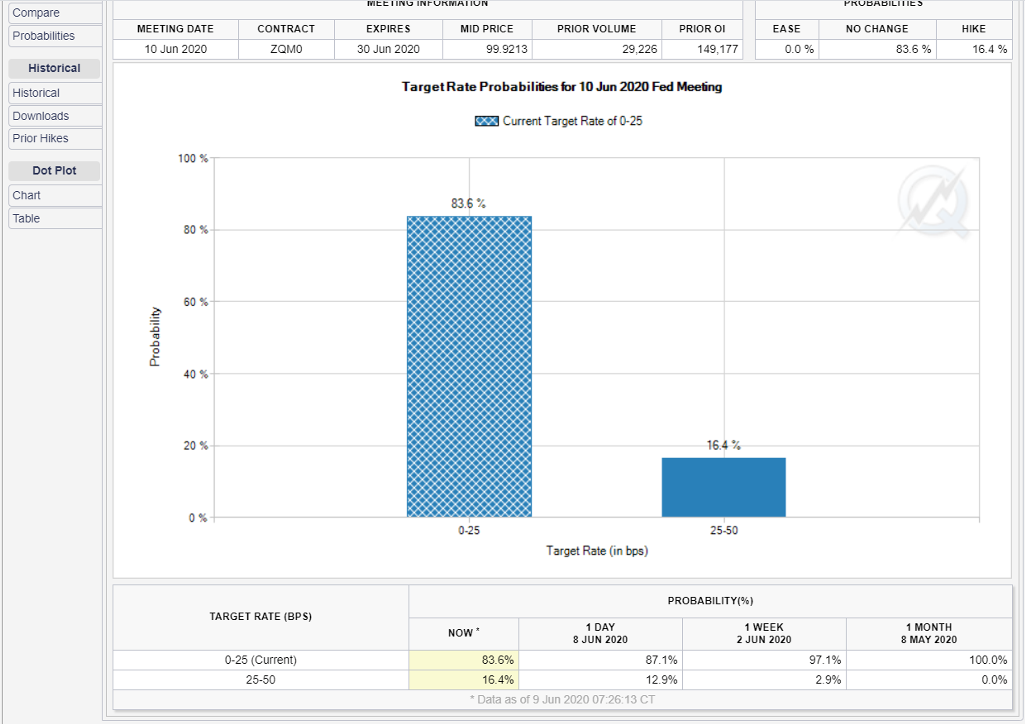Open the Downloads sidebar item
The height and width of the screenshot is (724, 1025).
55,116
